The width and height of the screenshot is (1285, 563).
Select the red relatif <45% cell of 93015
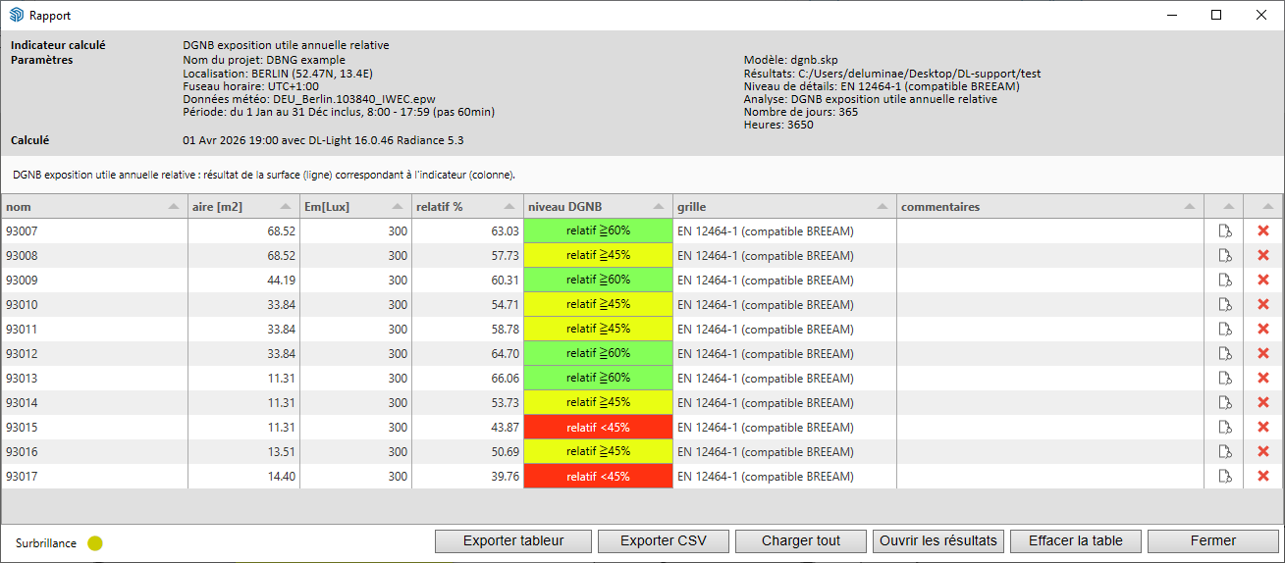tap(598, 428)
